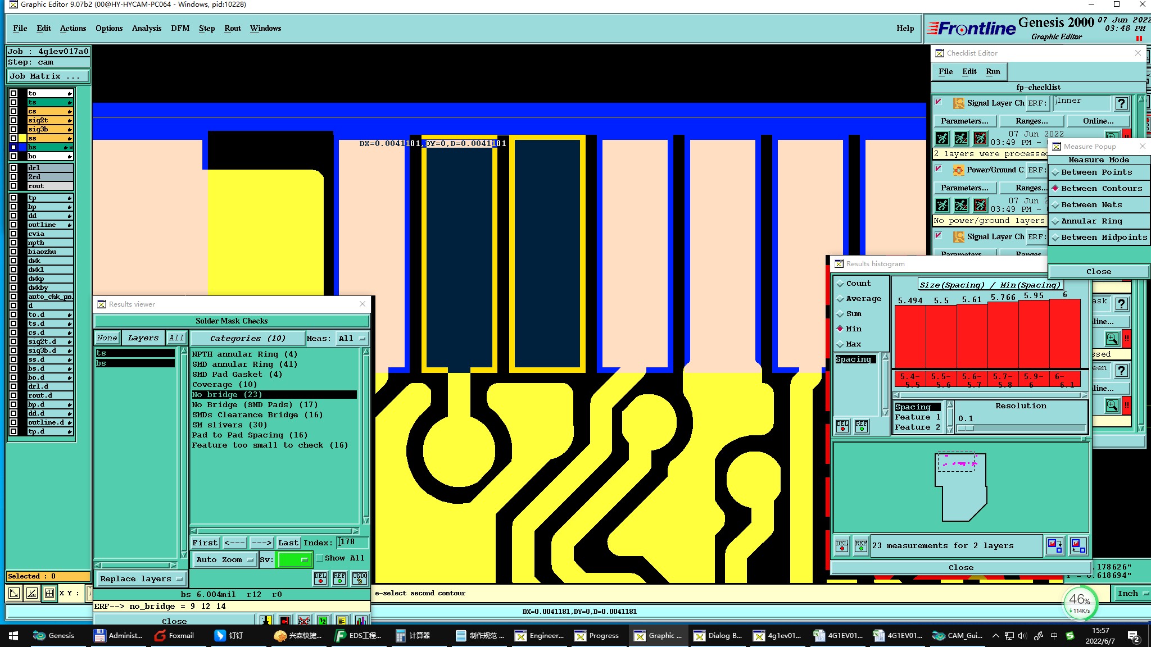This screenshot has height=647, width=1151.
Task: Click the grid snap icon beside X Y
Action: (49, 593)
